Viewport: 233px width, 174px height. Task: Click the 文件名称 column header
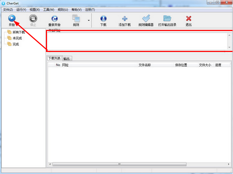[x=155, y=65]
